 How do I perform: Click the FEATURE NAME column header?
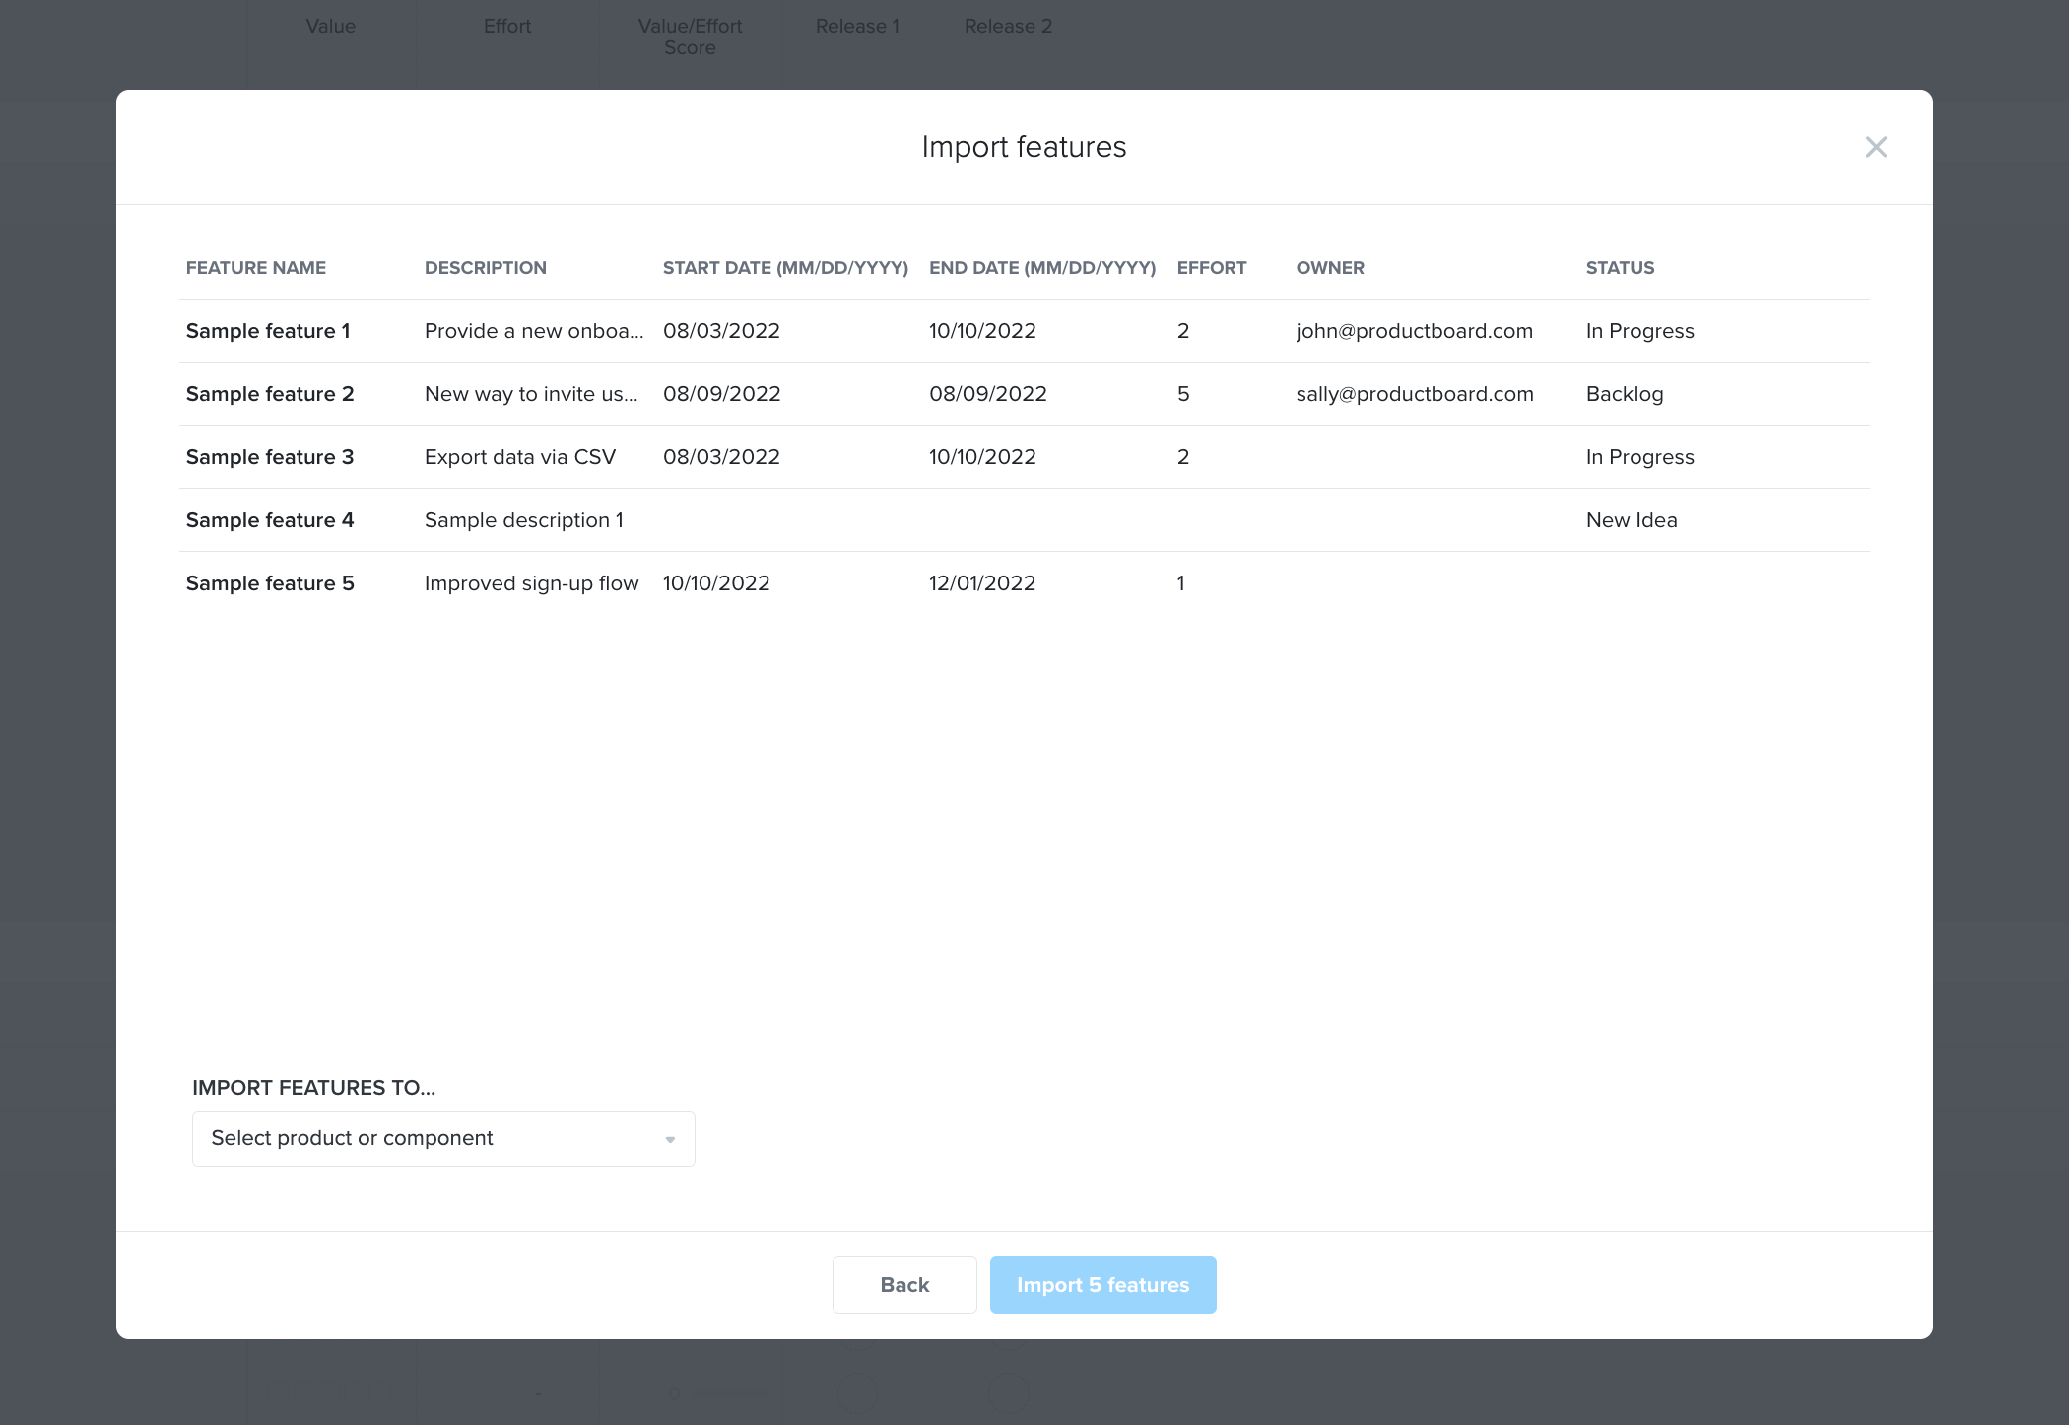(x=256, y=268)
